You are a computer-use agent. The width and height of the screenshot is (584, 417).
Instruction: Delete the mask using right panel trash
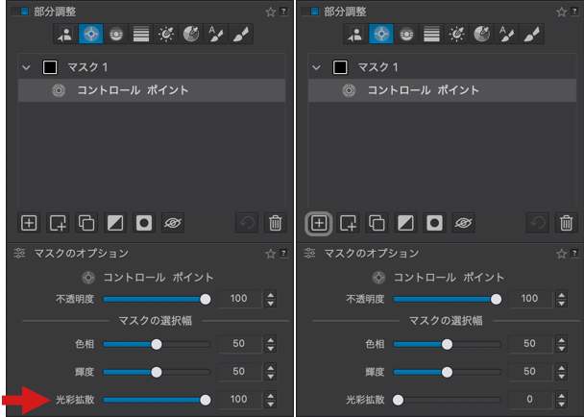[x=566, y=223]
